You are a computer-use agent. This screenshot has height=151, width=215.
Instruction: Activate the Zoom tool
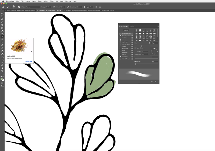[2, 71]
